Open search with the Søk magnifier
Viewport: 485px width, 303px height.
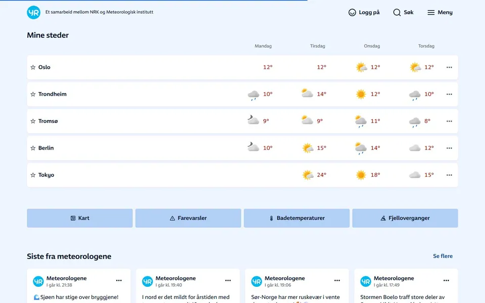pyautogui.click(x=397, y=12)
